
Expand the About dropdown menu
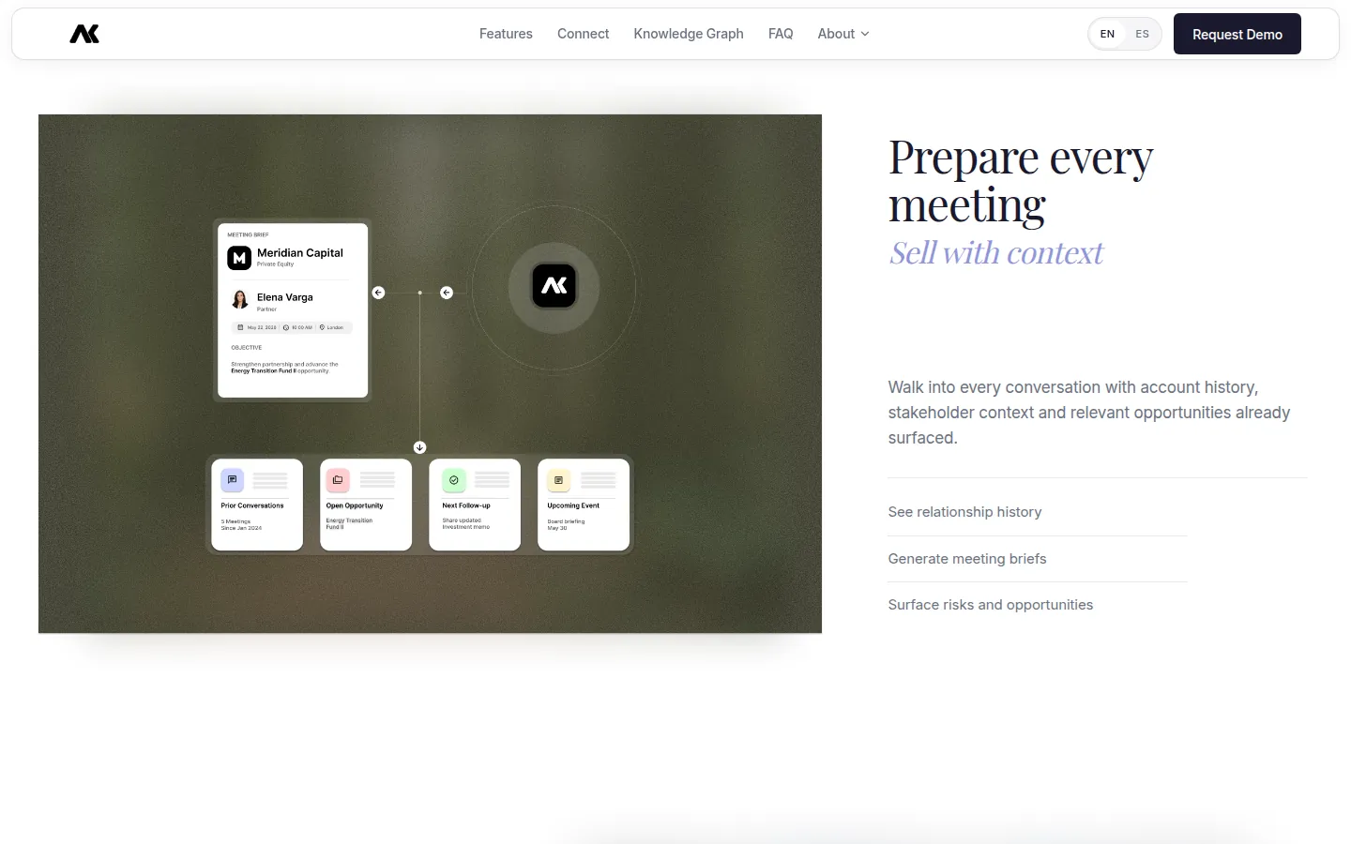point(842,34)
